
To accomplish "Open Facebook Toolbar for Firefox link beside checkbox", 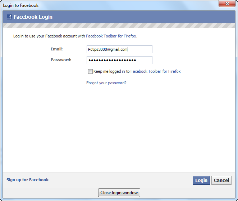I will (x=156, y=71).
